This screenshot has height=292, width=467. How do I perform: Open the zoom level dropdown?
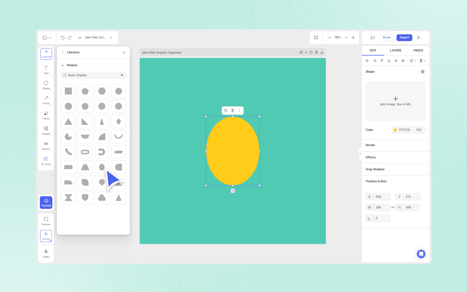coord(346,37)
